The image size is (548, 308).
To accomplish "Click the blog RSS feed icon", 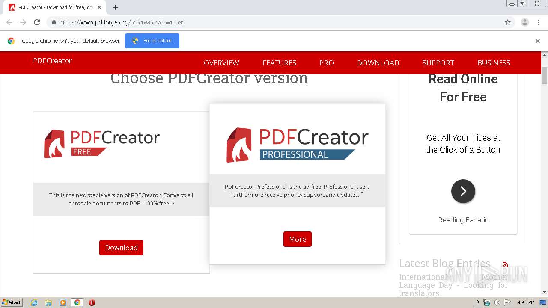I will pos(505,264).
